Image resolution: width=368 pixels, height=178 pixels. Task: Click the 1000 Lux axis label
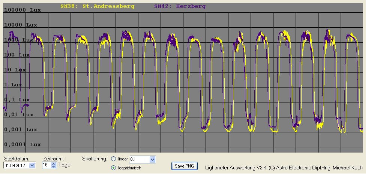[19, 40]
